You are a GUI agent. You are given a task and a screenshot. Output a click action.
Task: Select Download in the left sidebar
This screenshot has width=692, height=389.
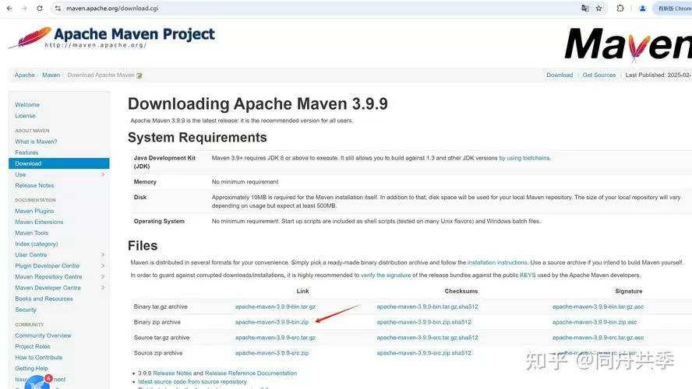(x=59, y=163)
